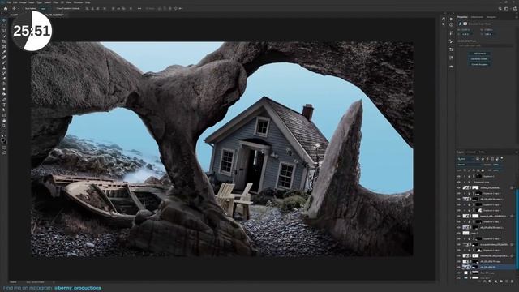The width and height of the screenshot is (519, 292).
Task: Select the Hand tool
Action: pos(3,121)
